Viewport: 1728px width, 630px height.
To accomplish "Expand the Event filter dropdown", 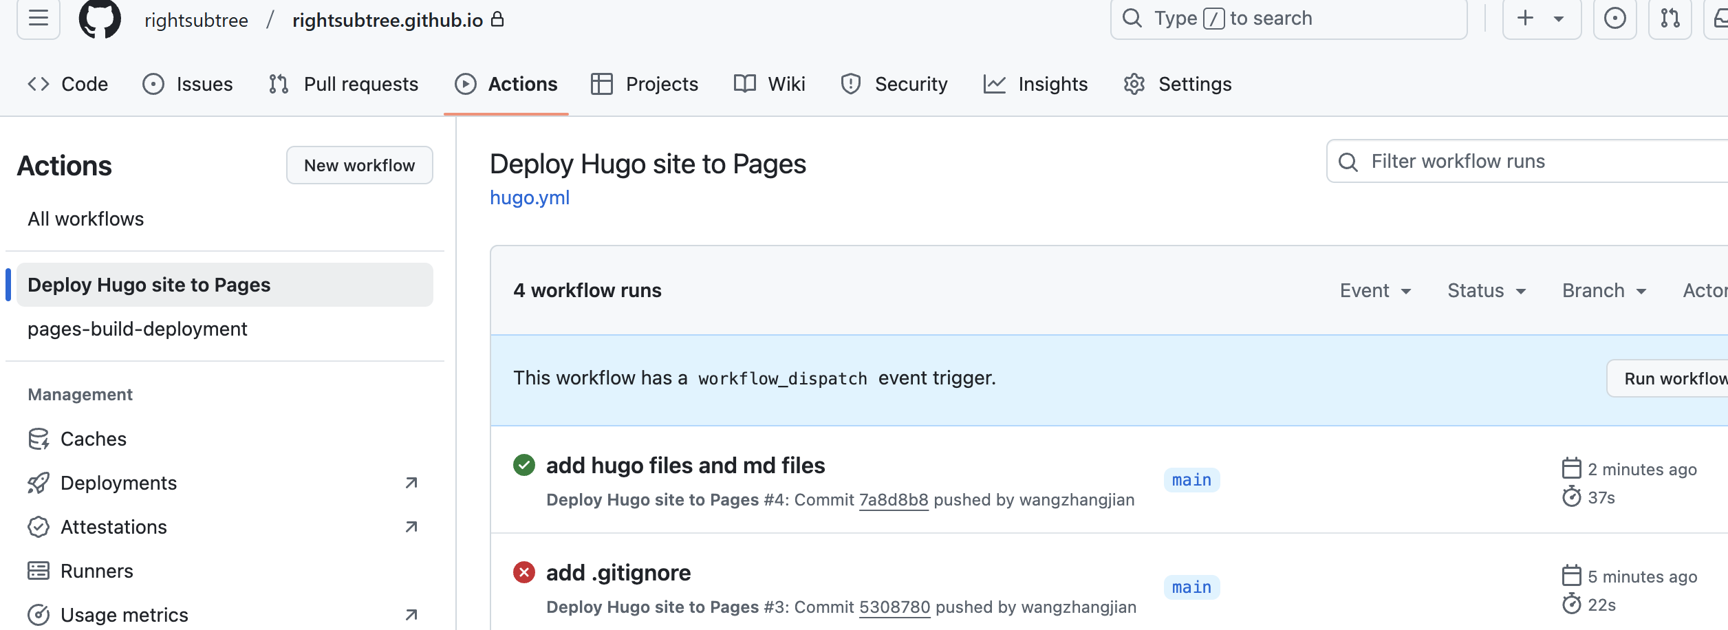I will coord(1376,290).
